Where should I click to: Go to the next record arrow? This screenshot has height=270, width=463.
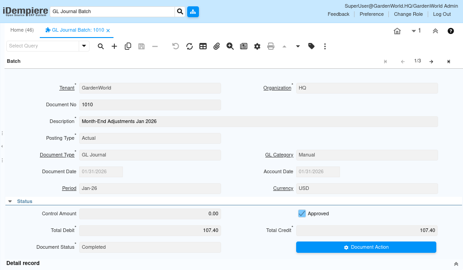coord(431,62)
